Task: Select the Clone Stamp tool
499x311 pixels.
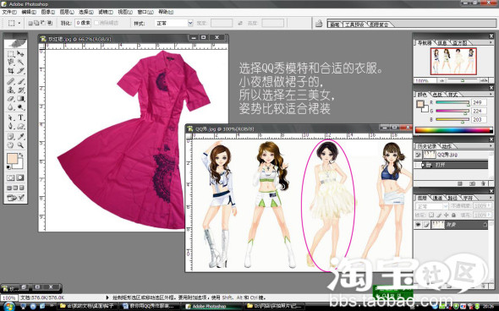Action: pyautogui.click(x=11, y=90)
